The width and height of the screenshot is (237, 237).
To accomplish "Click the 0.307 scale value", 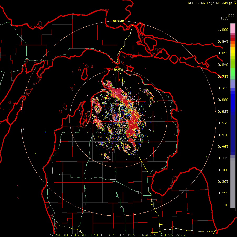I will [223, 182].
